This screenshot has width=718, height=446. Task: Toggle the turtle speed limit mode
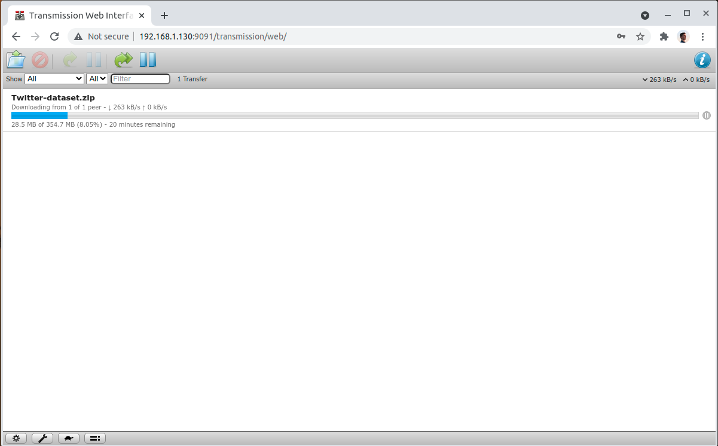pos(68,438)
